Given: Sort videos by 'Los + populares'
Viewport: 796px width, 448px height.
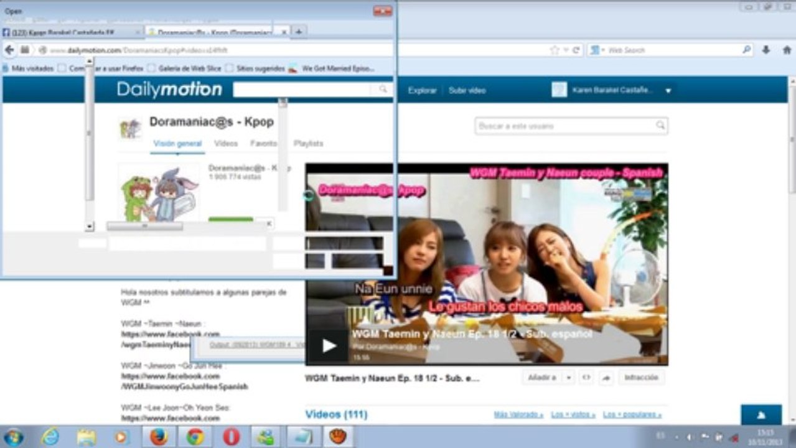Looking at the screenshot, I should (632, 414).
